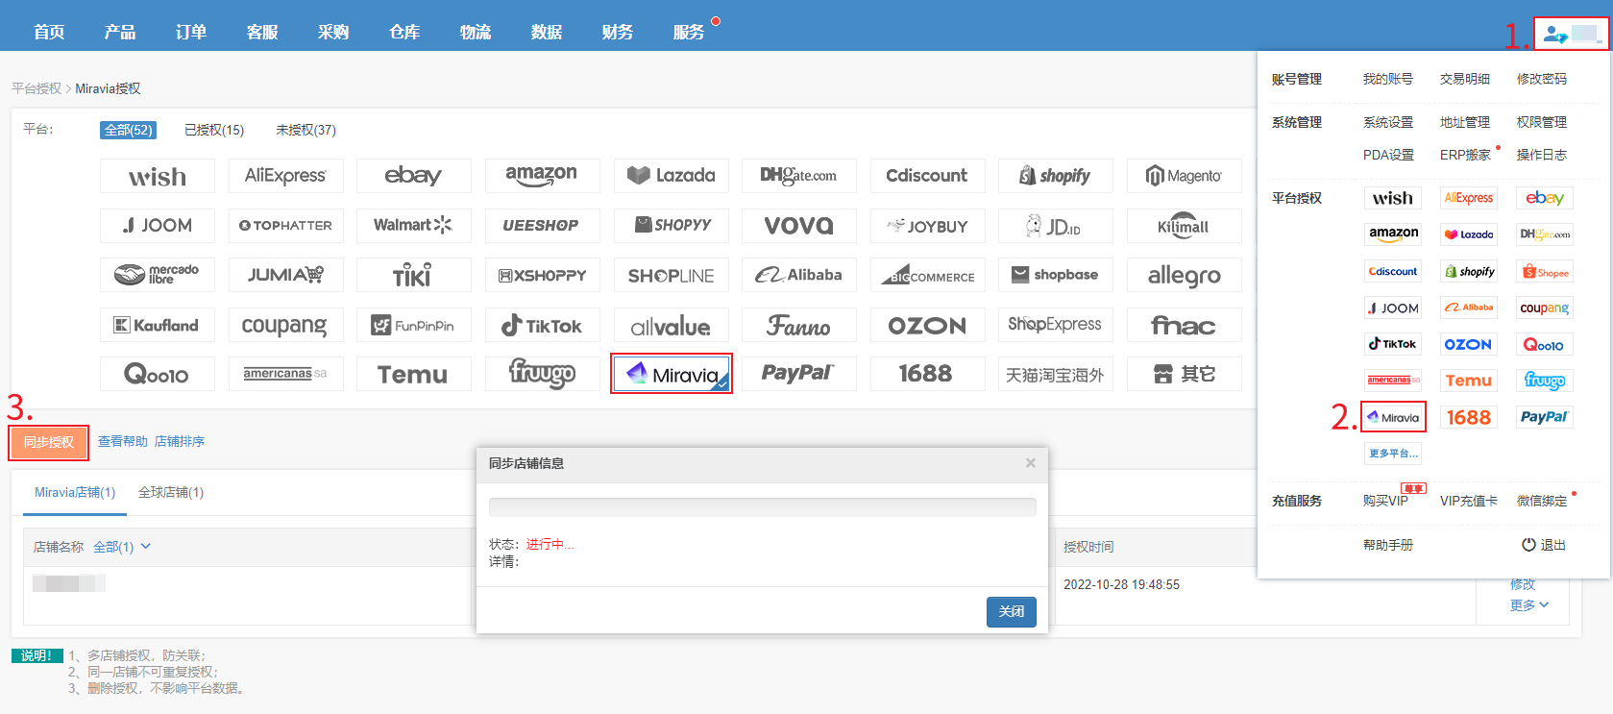The image size is (1613, 714).
Task: Select the Miravia tile in main grid
Action: (671, 374)
